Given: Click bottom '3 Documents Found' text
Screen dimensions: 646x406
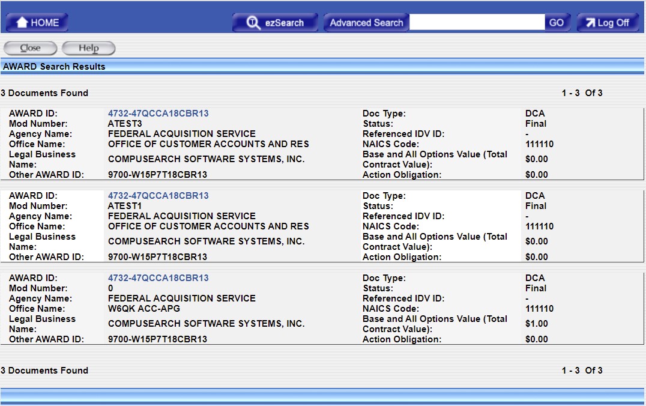Looking at the screenshot, I should pyautogui.click(x=44, y=371).
